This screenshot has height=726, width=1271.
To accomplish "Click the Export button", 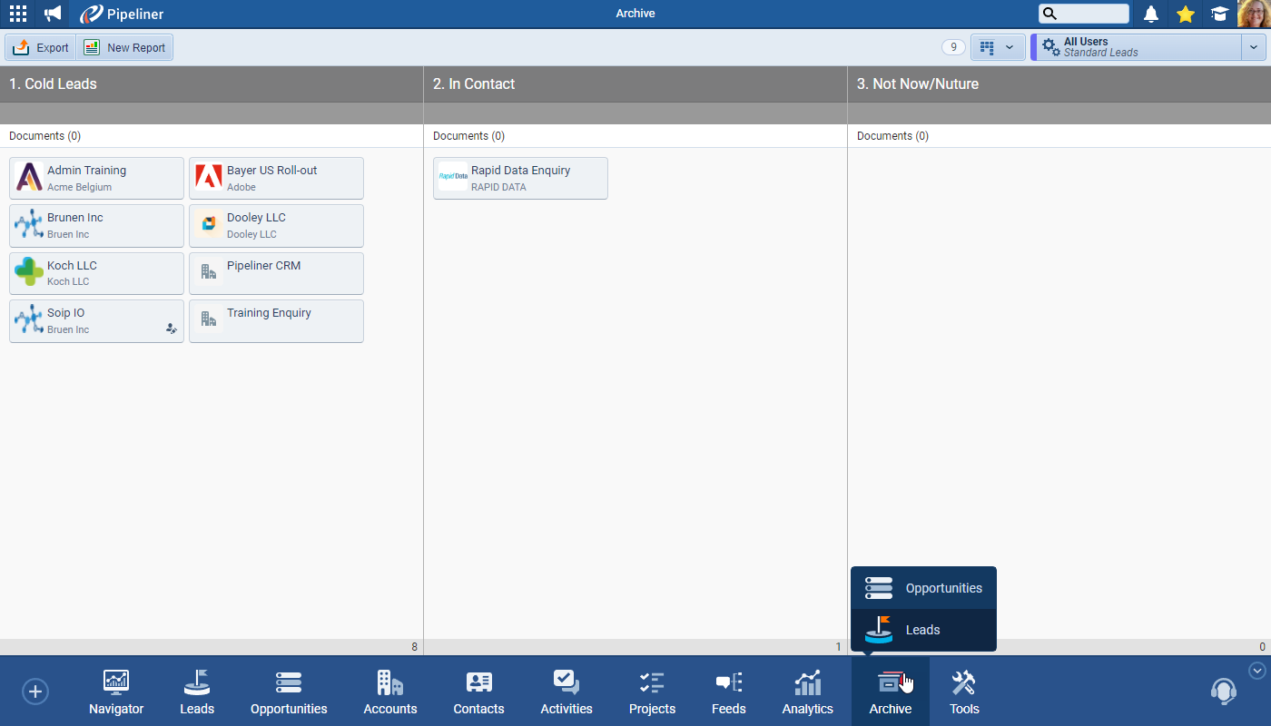I will pyautogui.click(x=41, y=47).
